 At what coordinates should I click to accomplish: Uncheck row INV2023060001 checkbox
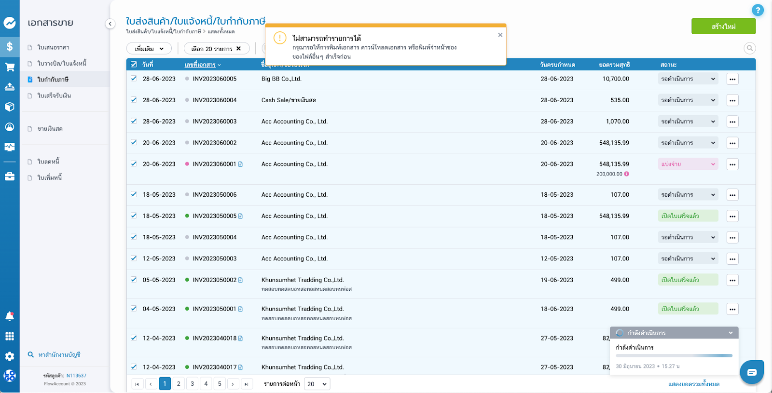pos(134,163)
